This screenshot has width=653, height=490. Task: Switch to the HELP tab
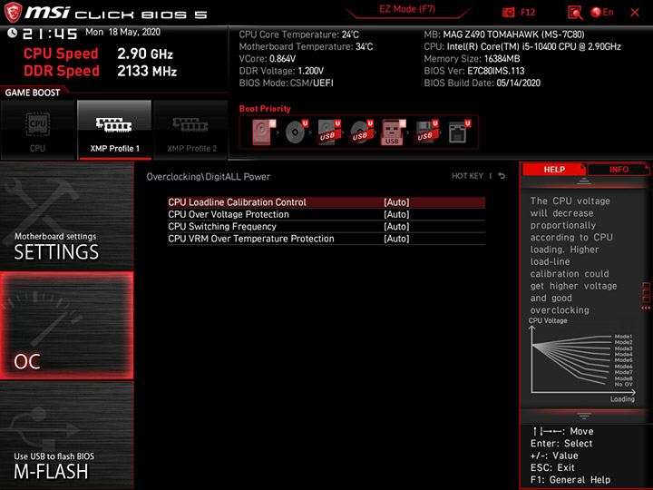pos(554,169)
